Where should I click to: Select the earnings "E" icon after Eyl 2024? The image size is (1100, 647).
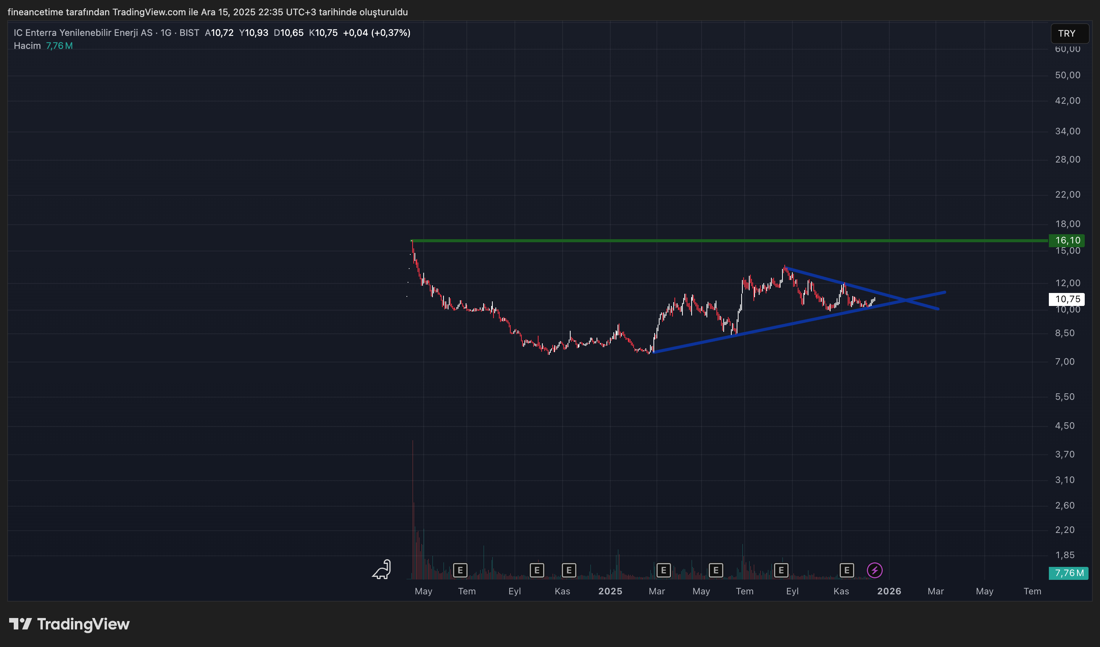tap(569, 570)
